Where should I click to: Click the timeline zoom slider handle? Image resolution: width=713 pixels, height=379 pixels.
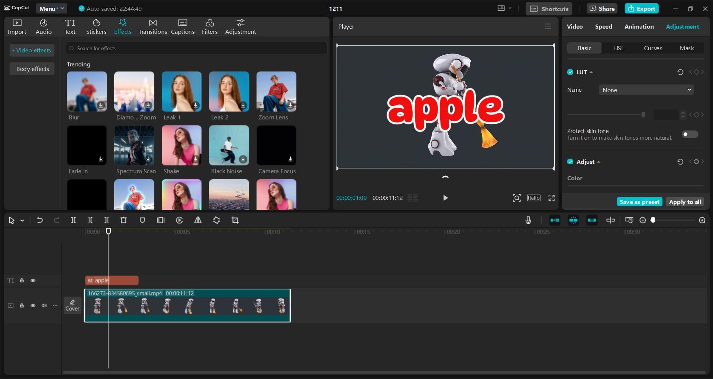click(653, 220)
